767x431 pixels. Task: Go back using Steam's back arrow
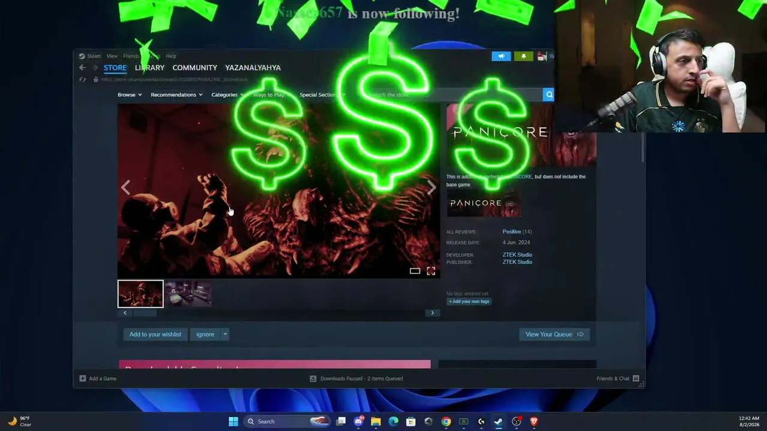click(x=83, y=68)
